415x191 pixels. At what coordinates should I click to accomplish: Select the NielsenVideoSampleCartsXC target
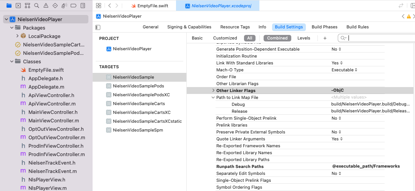pyautogui.click(x=141, y=112)
